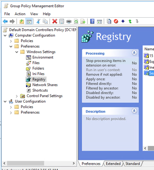154x170 pixels.
Task: Click the Print icon in toolbar
Action: 69,21
